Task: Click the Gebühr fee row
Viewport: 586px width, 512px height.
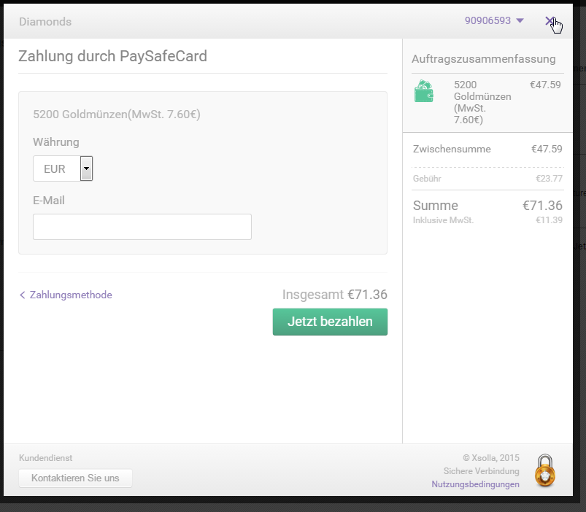Action: click(x=487, y=178)
